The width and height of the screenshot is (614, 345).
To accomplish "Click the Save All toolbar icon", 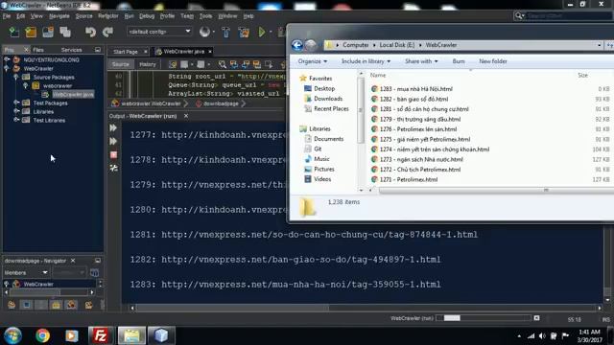I will [x=65, y=32].
